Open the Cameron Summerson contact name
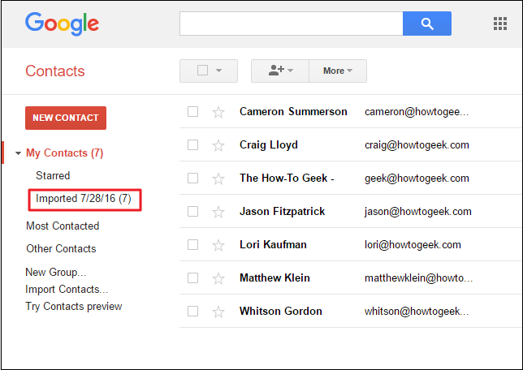The height and width of the screenshot is (370, 523). (x=293, y=111)
